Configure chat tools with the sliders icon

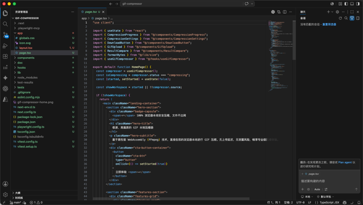[x=326, y=189]
